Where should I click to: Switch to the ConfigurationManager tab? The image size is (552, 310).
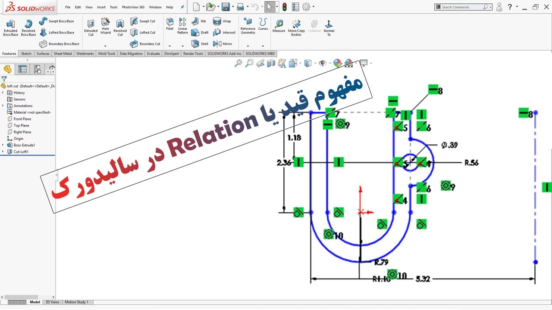pyautogui.click(x=38, y=69)
